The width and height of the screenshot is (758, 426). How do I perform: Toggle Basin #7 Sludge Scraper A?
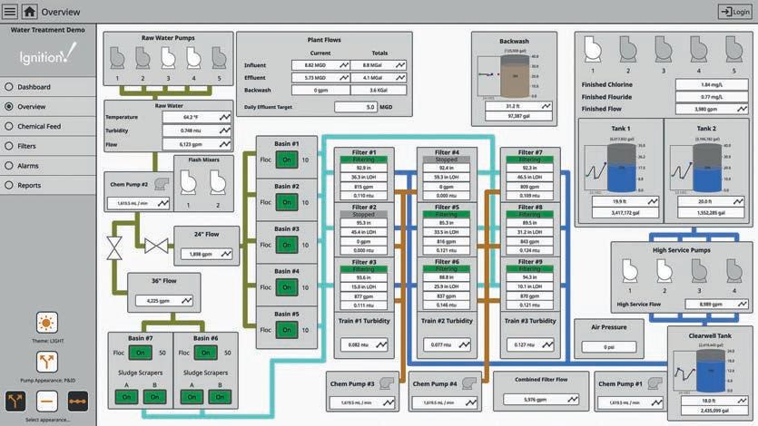click(x=127, y=397)
